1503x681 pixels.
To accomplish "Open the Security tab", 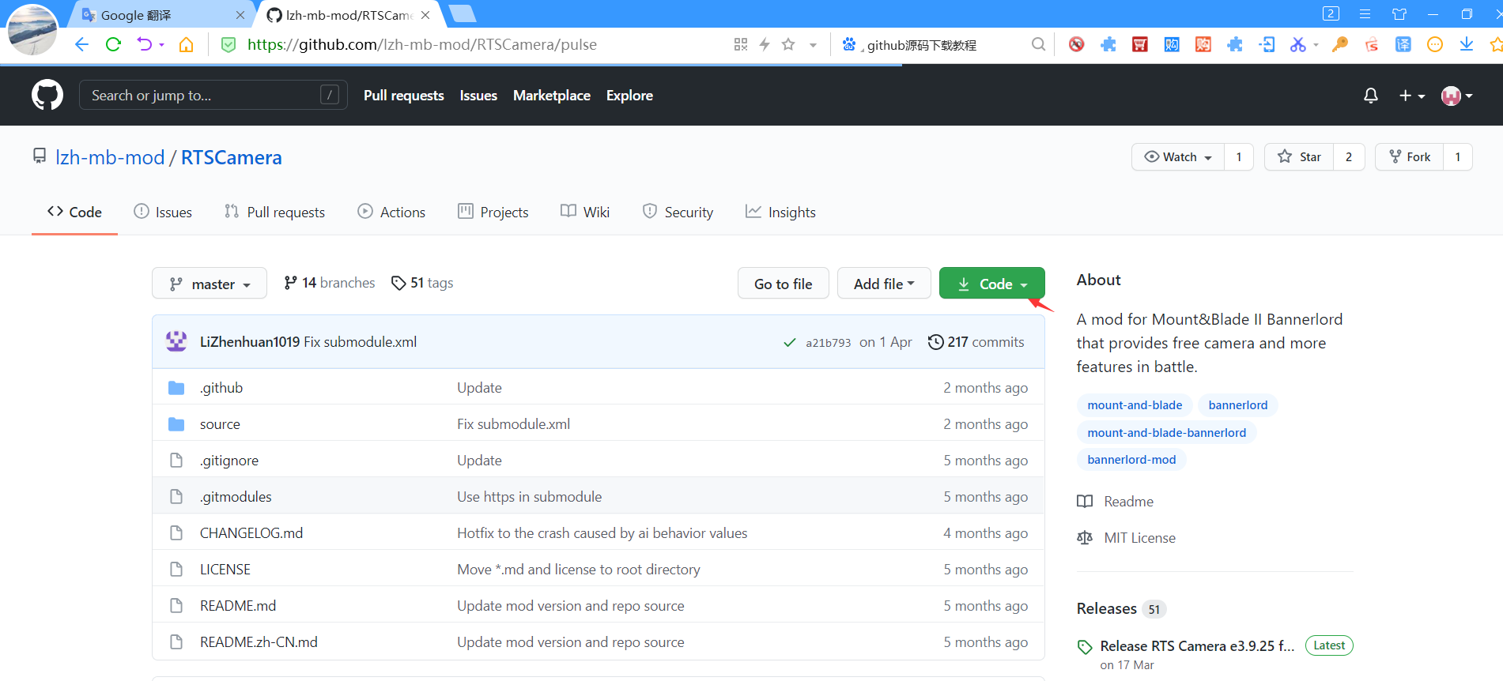I will (x=678, y=212).
